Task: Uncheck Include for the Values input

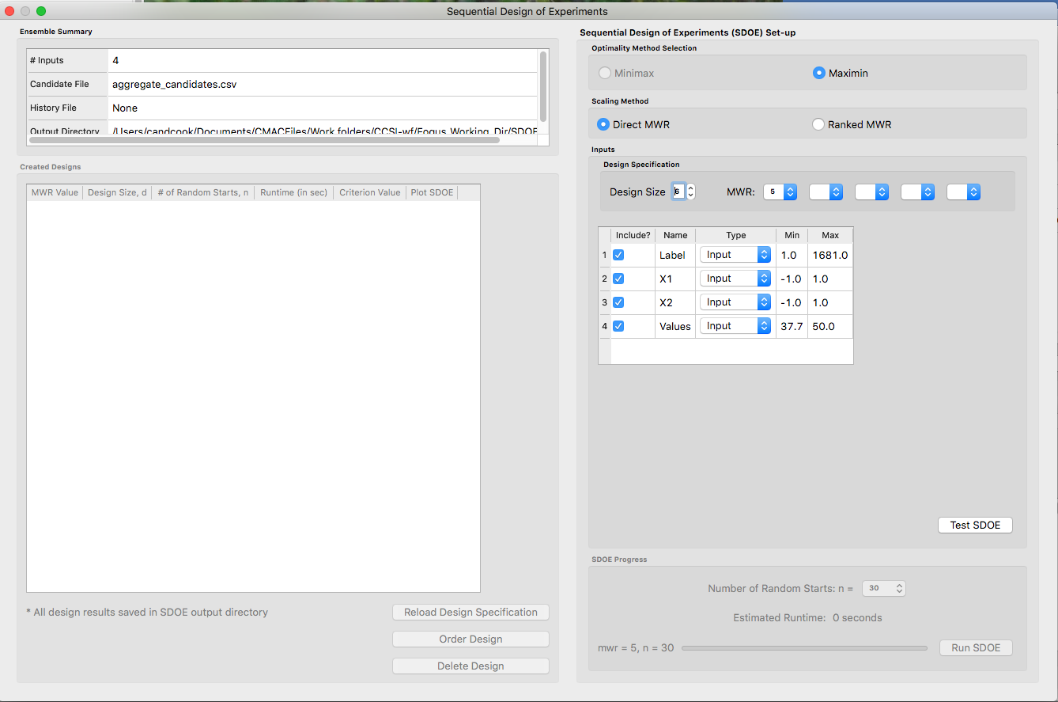Action: [620, 326]
